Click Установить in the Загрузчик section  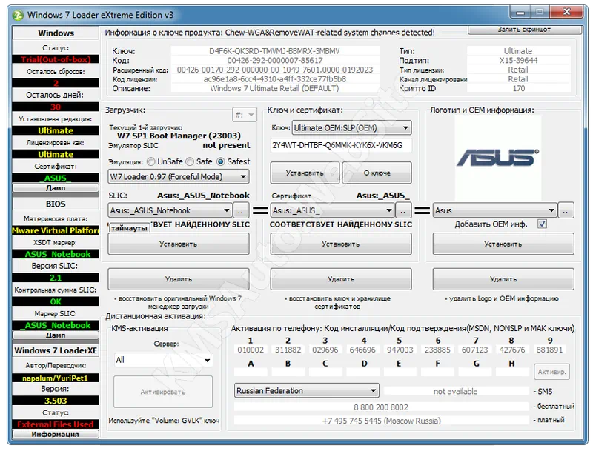pos(179,244)
